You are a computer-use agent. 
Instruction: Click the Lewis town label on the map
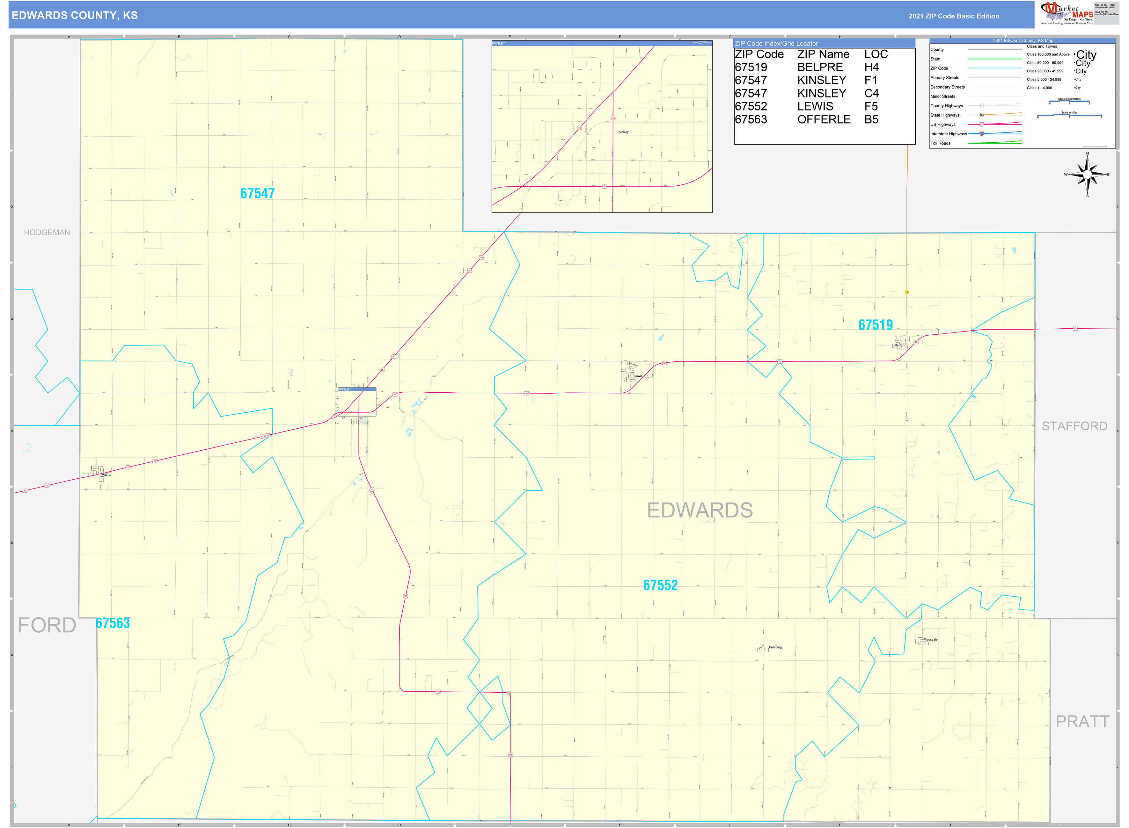[x=638, y=376]
